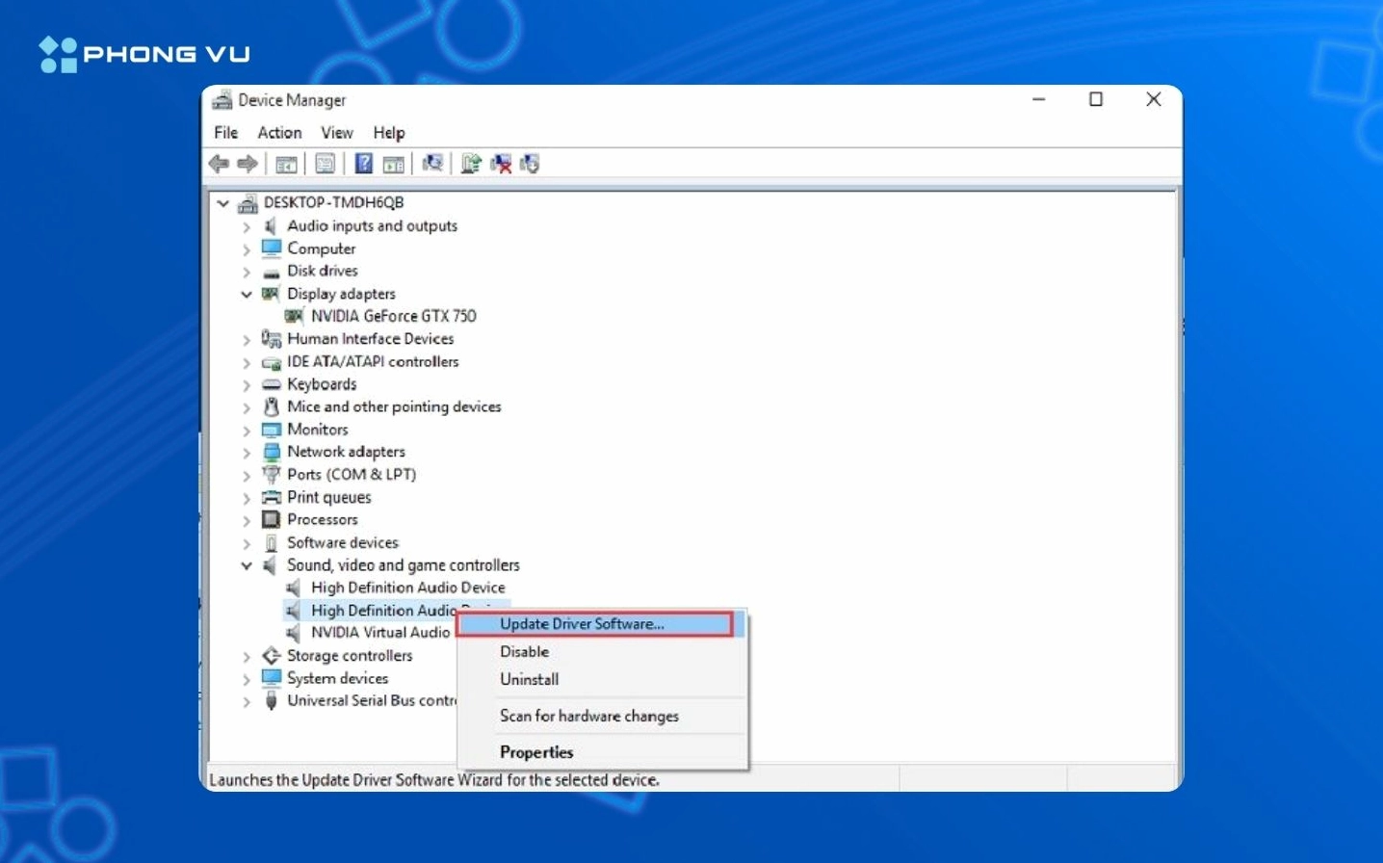Click the Forward arrow toolbar icon

pos(248,164)
